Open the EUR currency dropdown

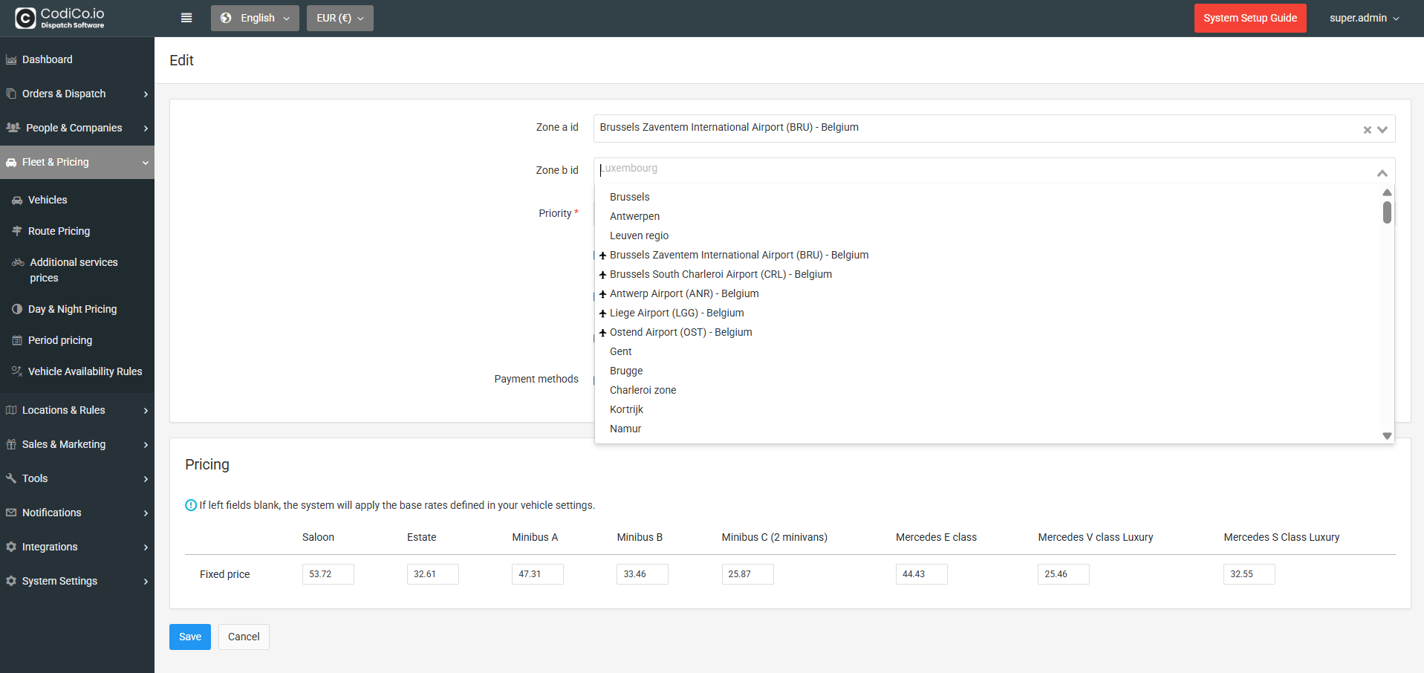pyautogui.click(x=339, y=18)
